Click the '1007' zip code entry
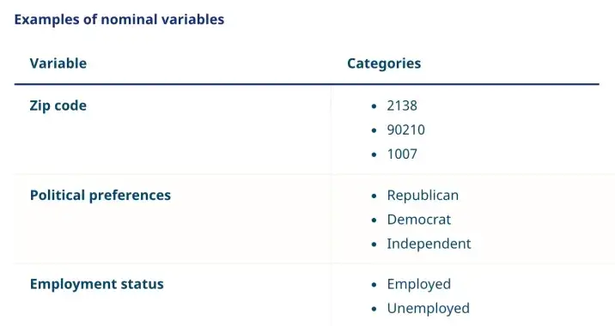This screenshot has width=615, height=326. click(x=402, y=154)
